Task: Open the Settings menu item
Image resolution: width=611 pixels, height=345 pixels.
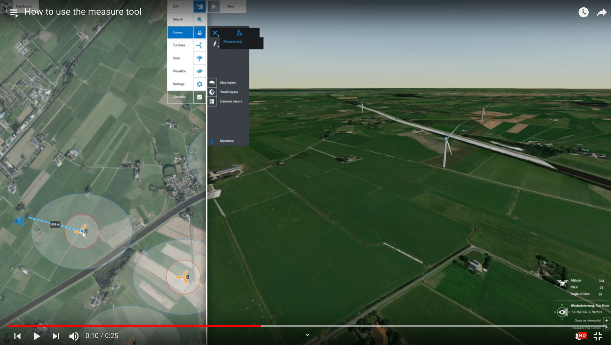Action: pos(180,84)
